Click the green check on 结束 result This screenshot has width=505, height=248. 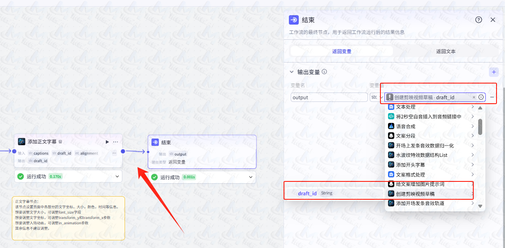coord(154,177)
